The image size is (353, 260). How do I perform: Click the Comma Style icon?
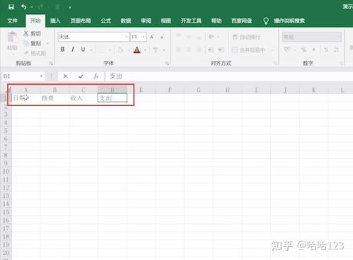(314, 49)
